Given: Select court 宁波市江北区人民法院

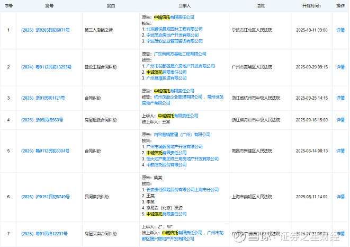Looking at the screenshot, I should 252,30.
